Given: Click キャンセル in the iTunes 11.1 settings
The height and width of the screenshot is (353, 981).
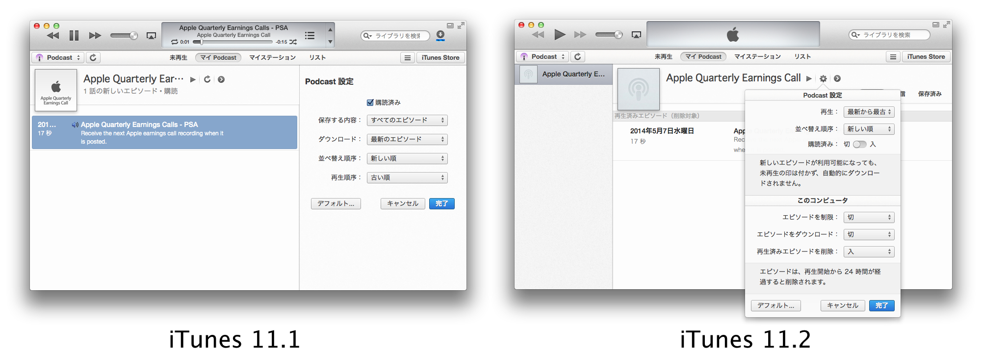Looking at the screenshot, I should (403, 203).
